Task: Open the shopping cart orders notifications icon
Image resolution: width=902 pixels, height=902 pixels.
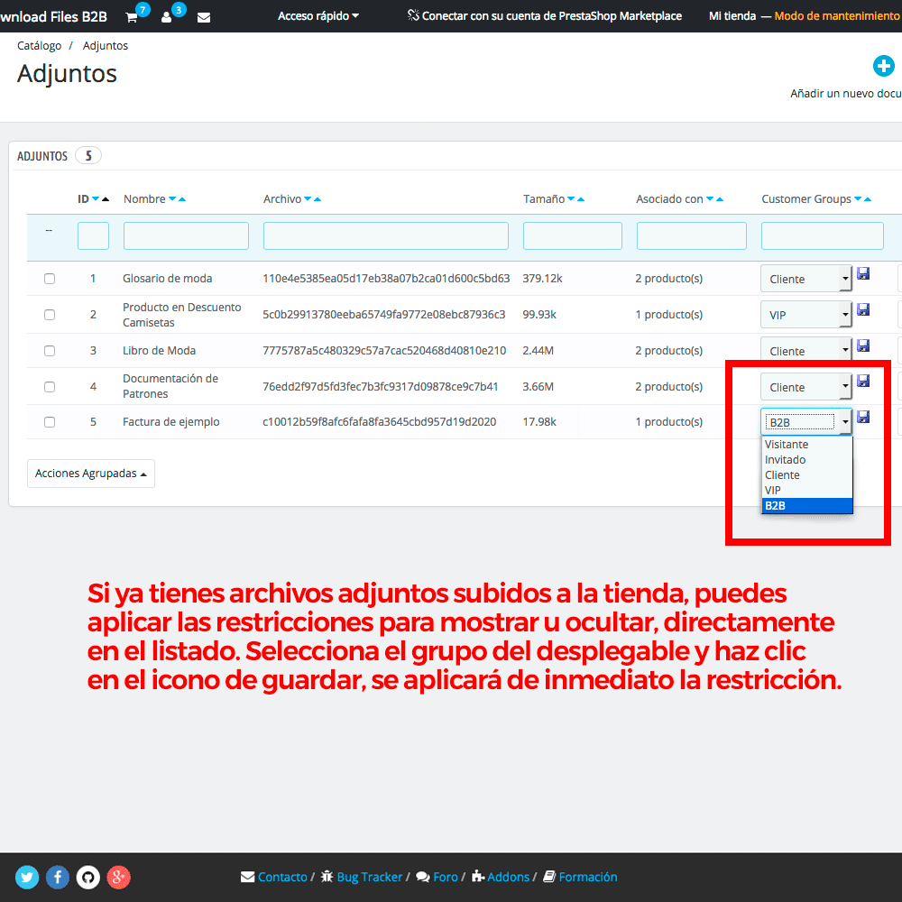Action: (132, 17)
